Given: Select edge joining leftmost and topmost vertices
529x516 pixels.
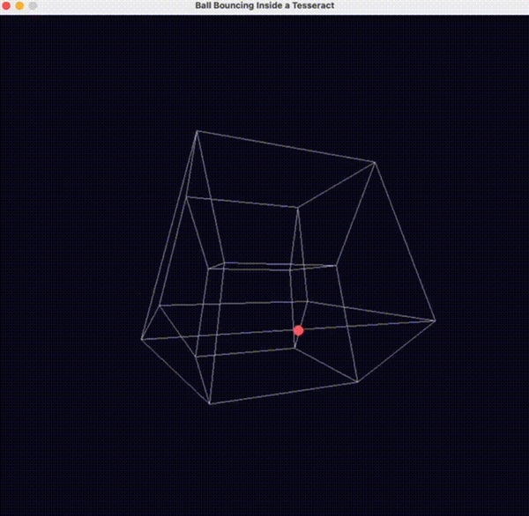Looking at the screenshot, I should [169, 234].
